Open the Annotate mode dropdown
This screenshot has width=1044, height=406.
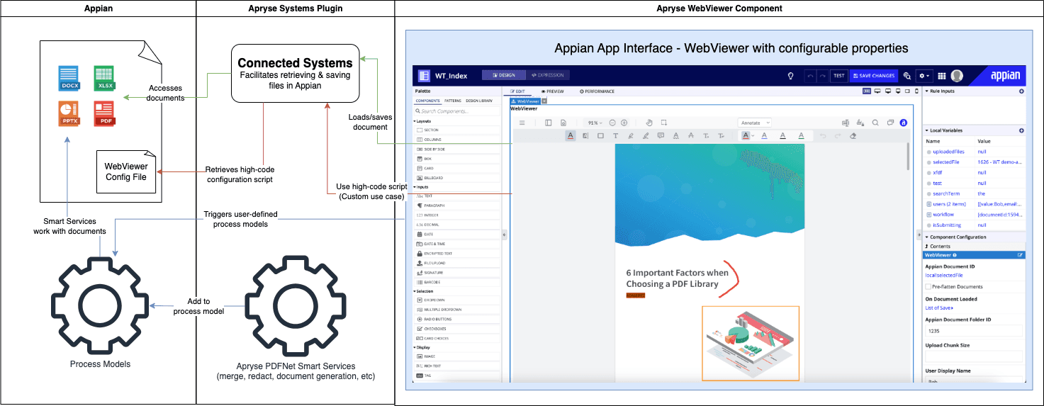754,123
